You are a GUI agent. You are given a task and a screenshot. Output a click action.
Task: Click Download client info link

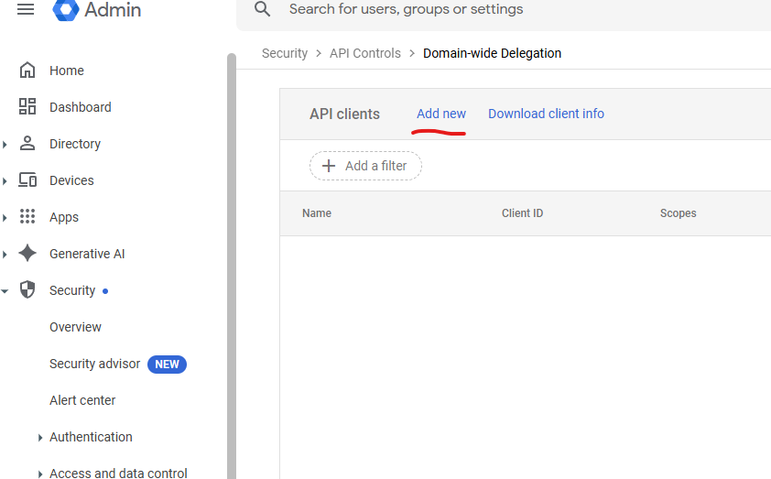546,114
